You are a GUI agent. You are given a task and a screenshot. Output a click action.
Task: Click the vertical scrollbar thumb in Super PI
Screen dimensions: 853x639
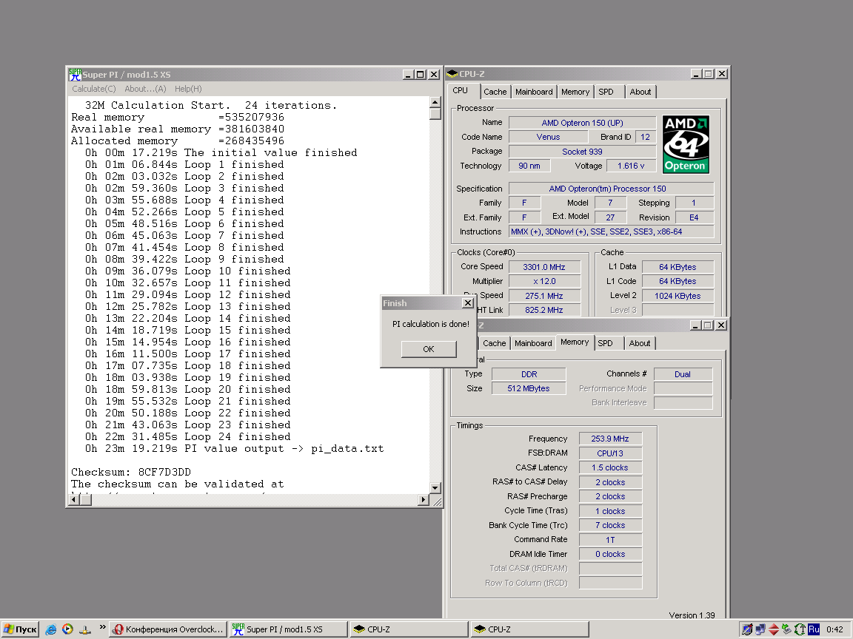point(435,114)
